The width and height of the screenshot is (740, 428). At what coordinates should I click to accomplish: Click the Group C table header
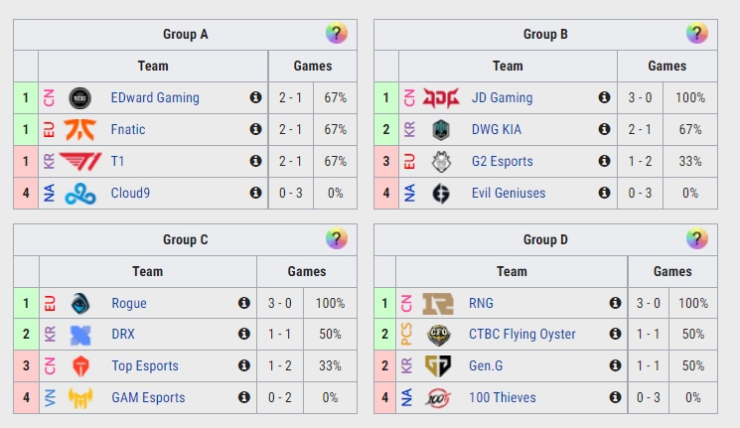(x=185, y=239)
